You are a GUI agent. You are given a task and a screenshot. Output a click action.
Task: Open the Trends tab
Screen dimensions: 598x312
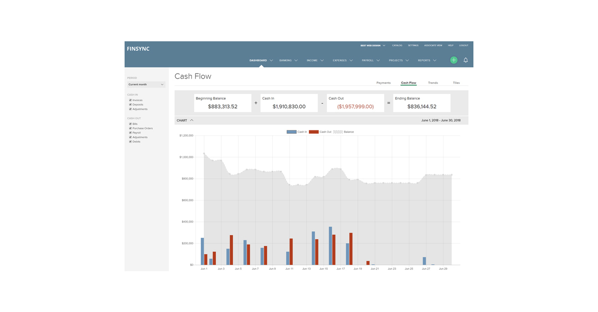pos(433,83)
